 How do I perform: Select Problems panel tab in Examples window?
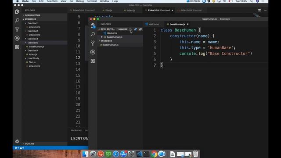[x=76, y=131]
